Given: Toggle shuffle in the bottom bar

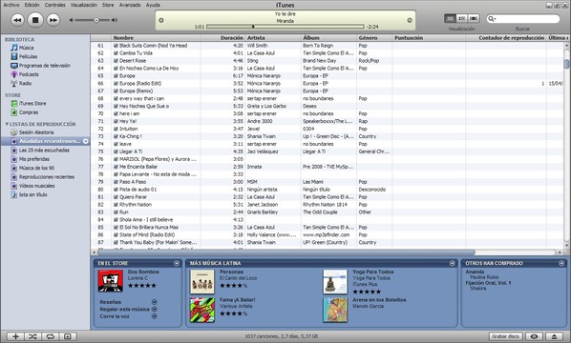Looking at the screenshot, I should [x=32, y=336].
